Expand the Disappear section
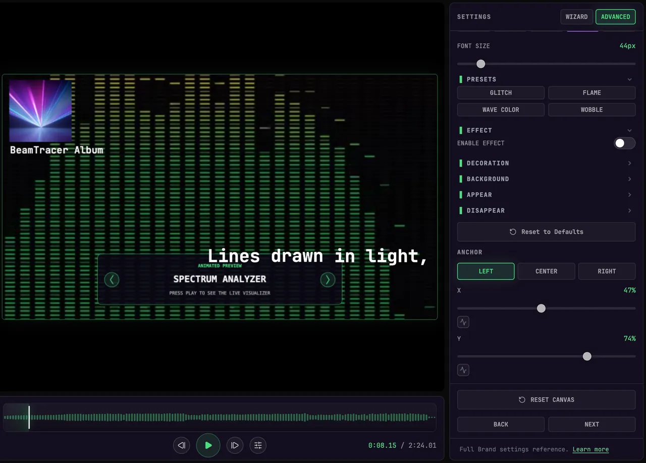 546,210
